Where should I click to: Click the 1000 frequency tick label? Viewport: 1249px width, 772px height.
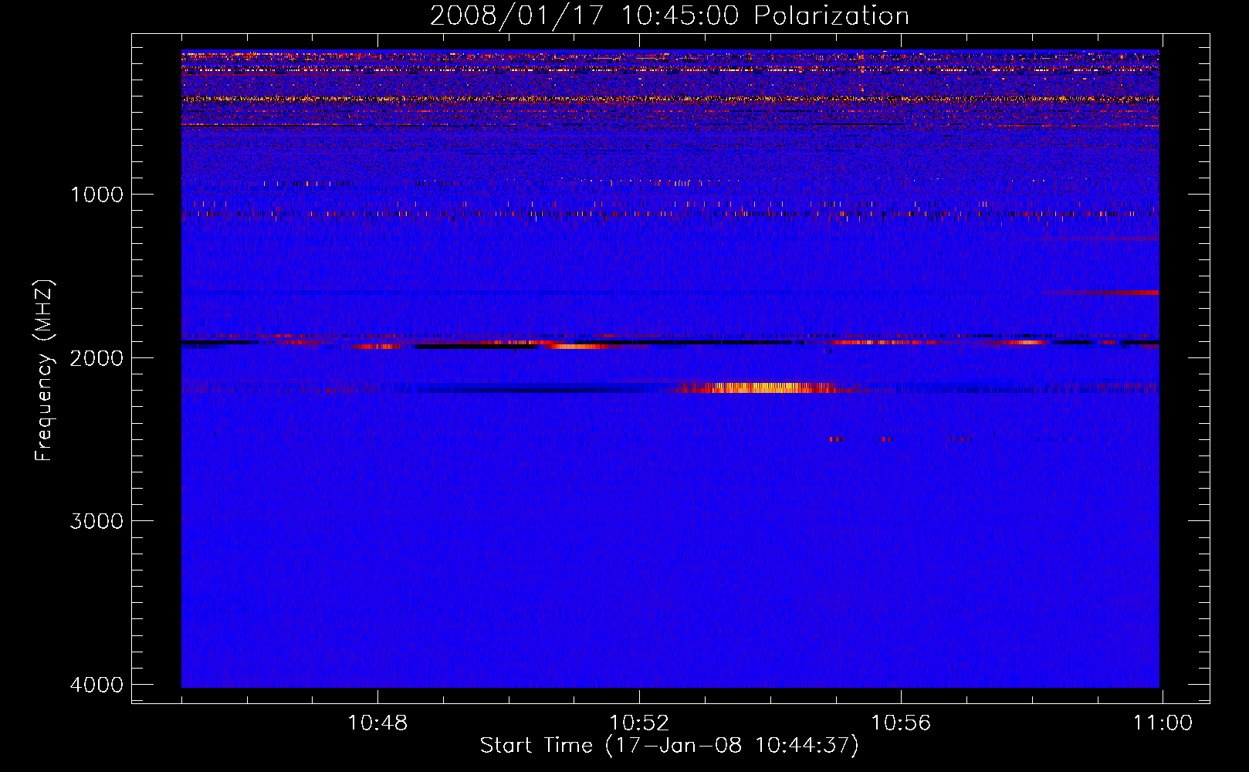pos(96,194)
